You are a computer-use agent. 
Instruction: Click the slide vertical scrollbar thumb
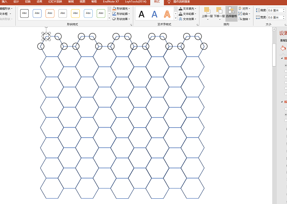(274, 55)
